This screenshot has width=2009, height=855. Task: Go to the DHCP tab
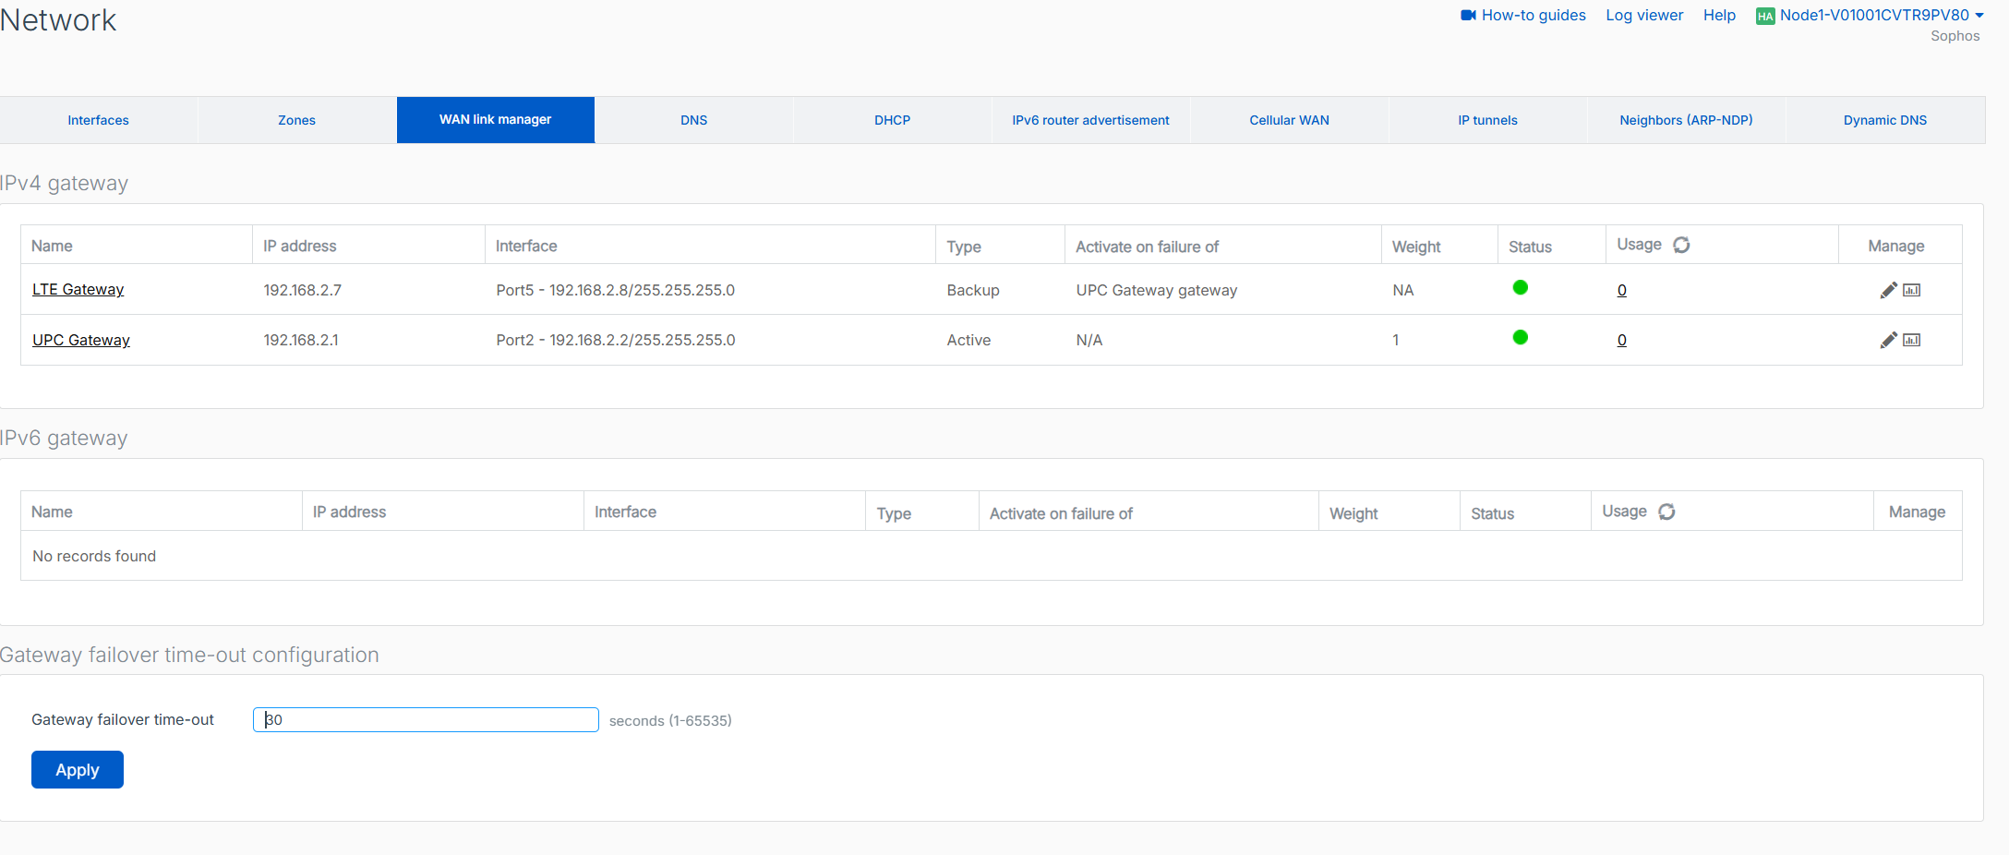892,120
